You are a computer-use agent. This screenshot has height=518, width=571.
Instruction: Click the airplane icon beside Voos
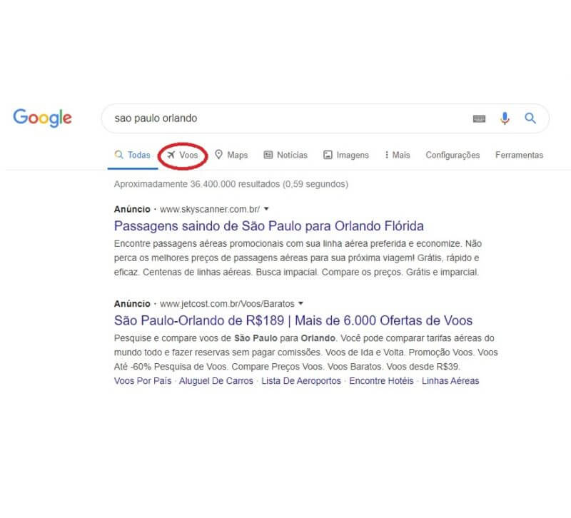point(171,155)
